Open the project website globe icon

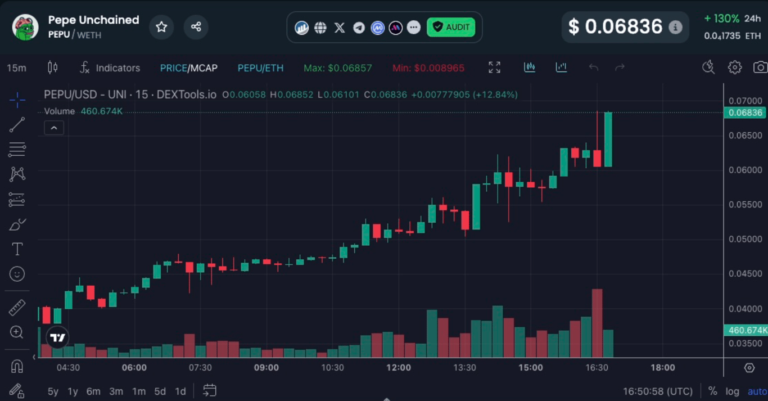320,28
